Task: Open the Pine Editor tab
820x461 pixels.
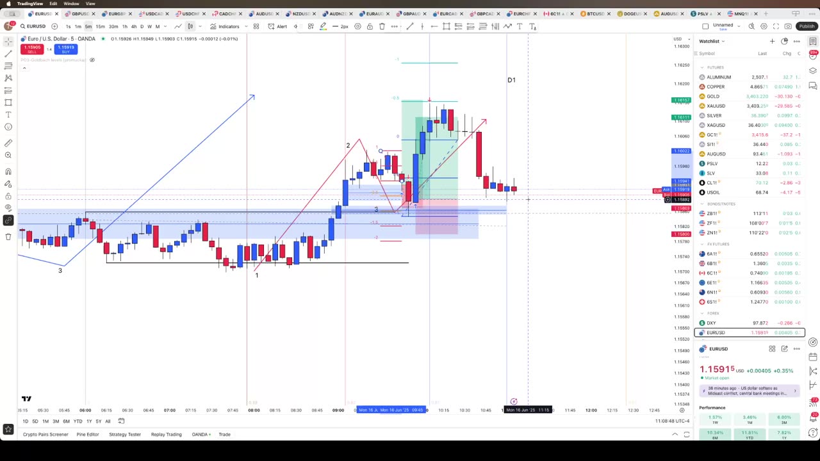Action: coord(88,435)
